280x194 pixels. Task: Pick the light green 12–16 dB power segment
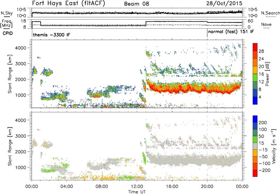click(x=255, y=77)
